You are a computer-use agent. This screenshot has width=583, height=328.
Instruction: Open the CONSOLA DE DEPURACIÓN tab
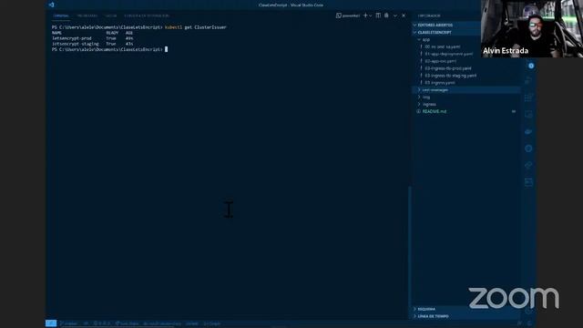147,16
